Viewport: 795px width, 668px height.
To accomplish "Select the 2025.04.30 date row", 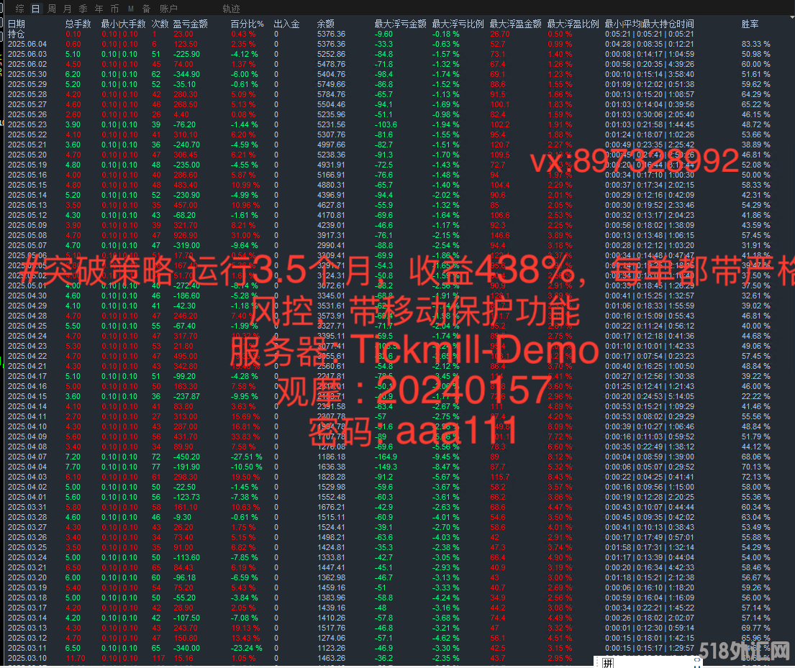I will tap(27, 296).
